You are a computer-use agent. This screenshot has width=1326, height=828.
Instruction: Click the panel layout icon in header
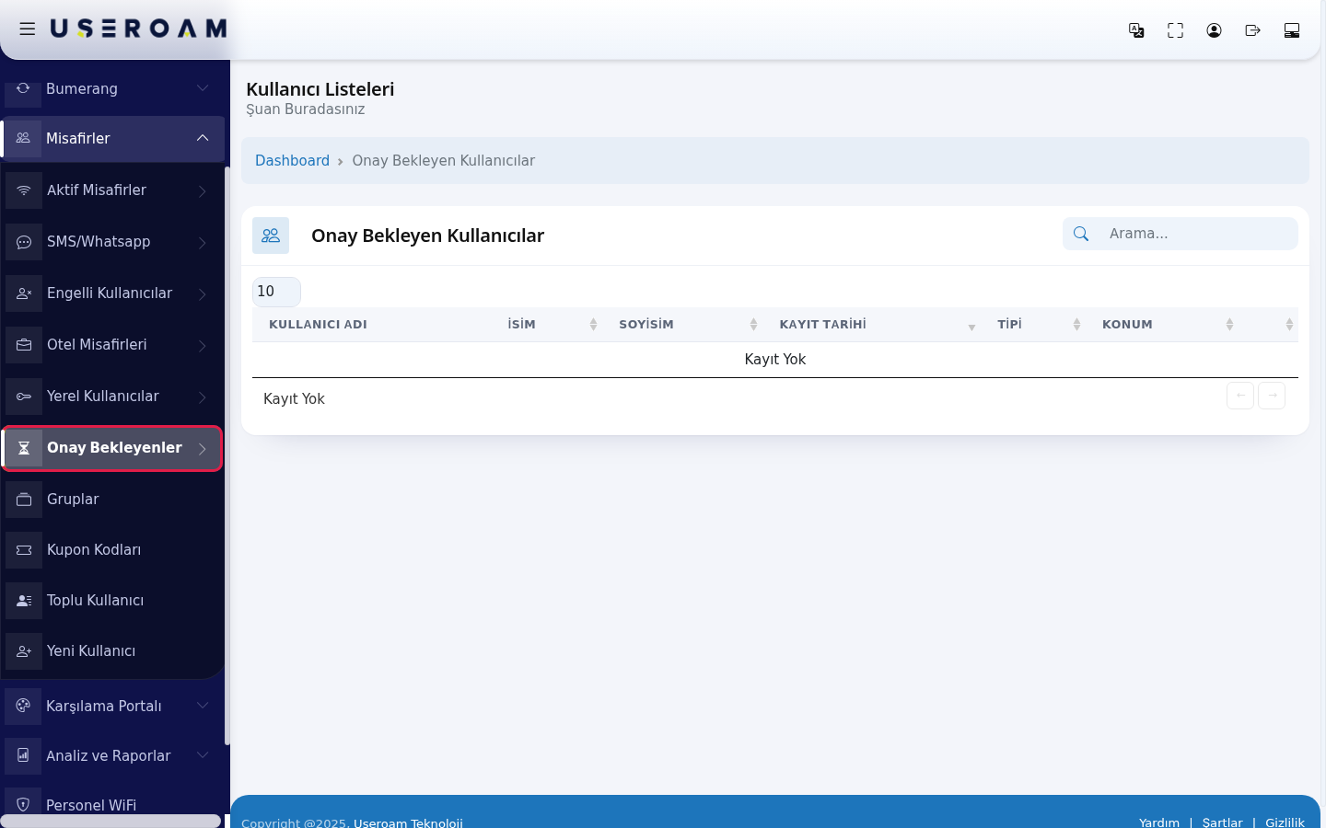[x=1292, y=30]
